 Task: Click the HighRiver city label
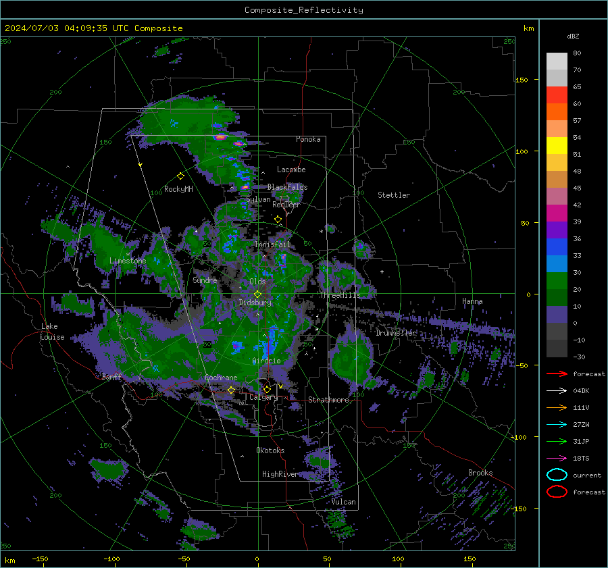coord(280,474)
